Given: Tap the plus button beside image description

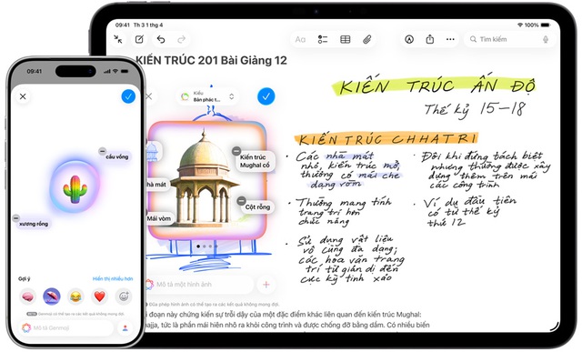Looking at the screenshot, I should (x=266, y=285).
